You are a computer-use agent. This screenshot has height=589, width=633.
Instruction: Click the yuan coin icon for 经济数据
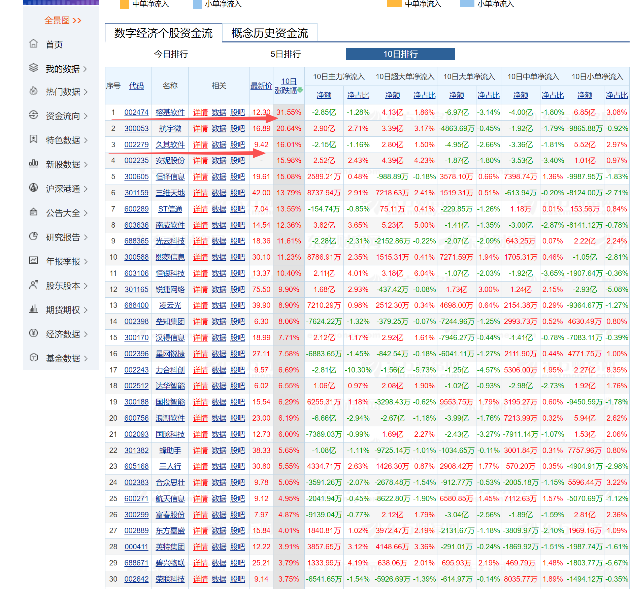click(x=33, y=333)
